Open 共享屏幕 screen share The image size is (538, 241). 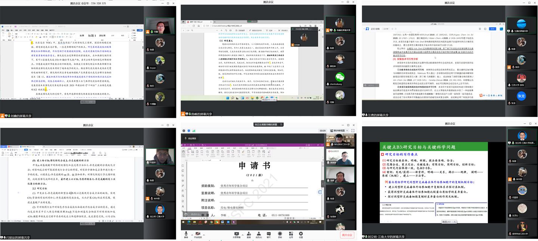coord(236,234)
